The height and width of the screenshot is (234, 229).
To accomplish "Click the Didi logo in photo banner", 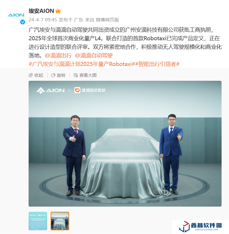I will (77, 90).
